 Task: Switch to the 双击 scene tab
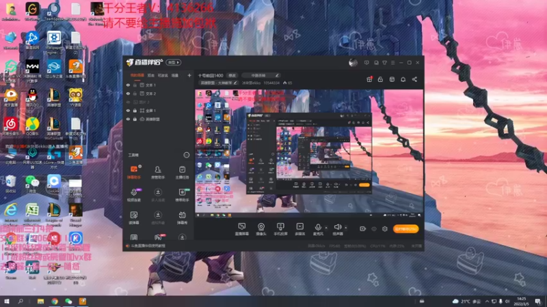click(x=150, y=75)
